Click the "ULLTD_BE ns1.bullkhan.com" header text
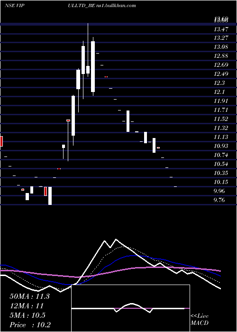 (x=102, y=6)
